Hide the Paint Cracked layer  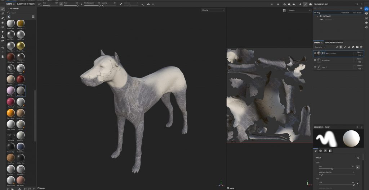(x=315, y=53)
